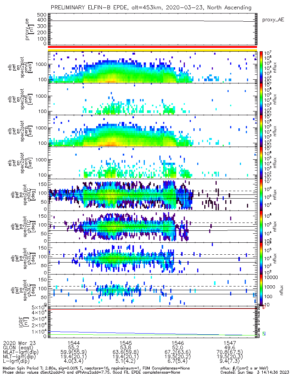This screenshot has height=374, width=290.
Task: Click the 'Phase delay values' footer line
Action: [x=91, y=372]
